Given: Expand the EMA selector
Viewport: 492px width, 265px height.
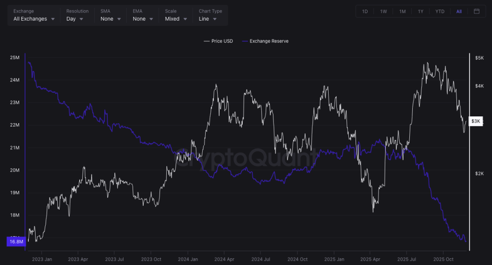Looking at the screenshot, I should pyautogui.click(x=143, y=19).
